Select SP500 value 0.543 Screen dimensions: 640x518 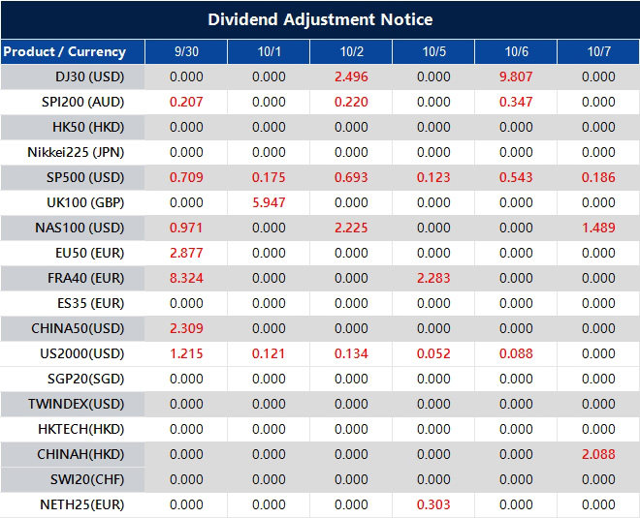516,178
